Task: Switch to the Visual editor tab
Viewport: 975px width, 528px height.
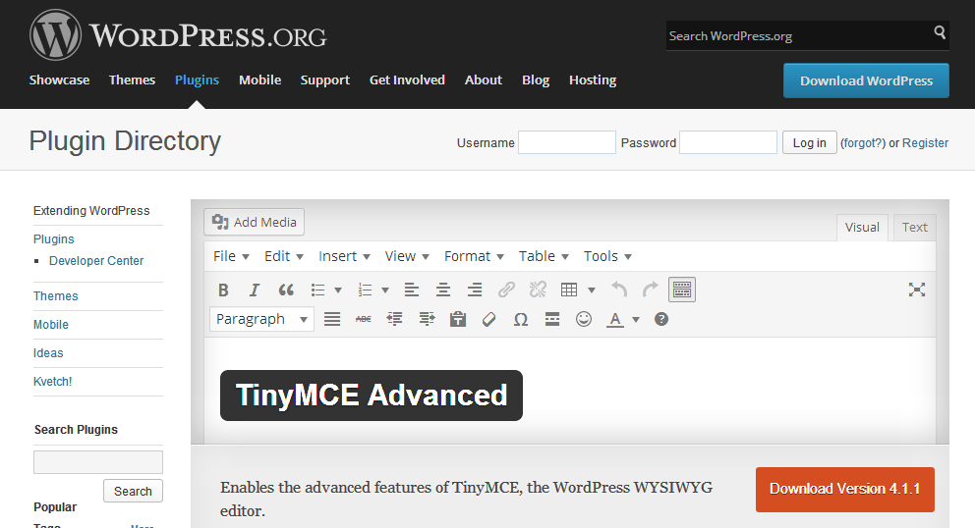Action: coord(862,228)
